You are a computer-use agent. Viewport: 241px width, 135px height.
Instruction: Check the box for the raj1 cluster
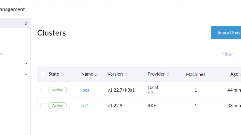[43, 106]
